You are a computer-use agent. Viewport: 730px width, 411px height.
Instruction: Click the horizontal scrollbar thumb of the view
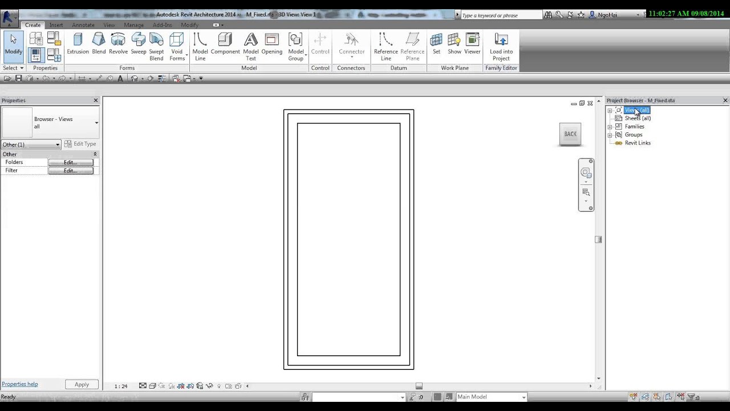[419, 386]
